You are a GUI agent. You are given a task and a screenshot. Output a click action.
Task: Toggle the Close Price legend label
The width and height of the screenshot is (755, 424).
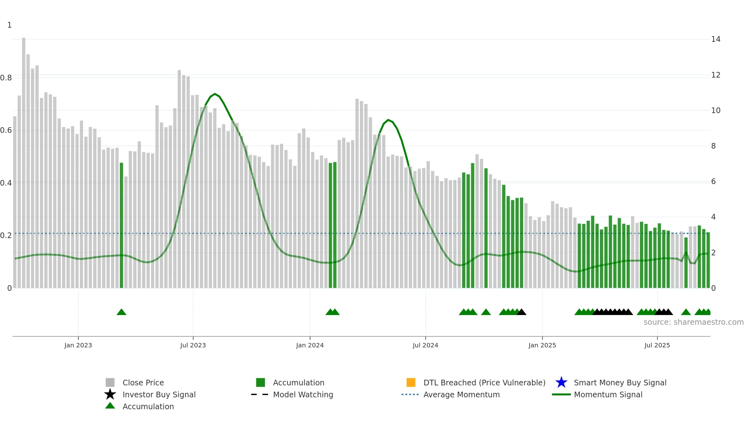[143, 383]
